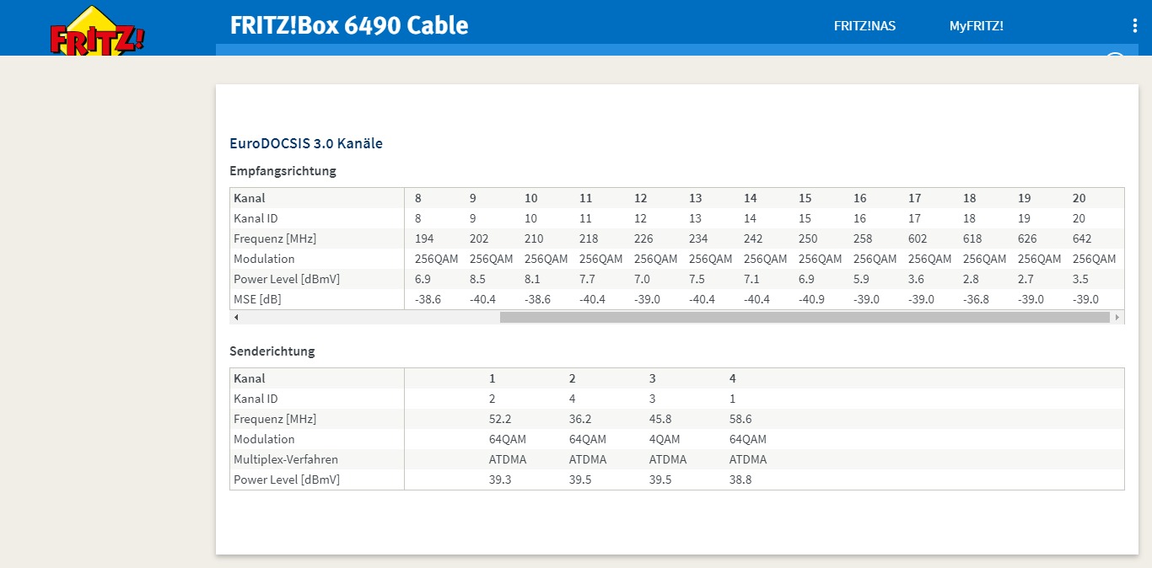Open the MyFRITZ! page
This screenshot has height=568, width=1152.
976,26
